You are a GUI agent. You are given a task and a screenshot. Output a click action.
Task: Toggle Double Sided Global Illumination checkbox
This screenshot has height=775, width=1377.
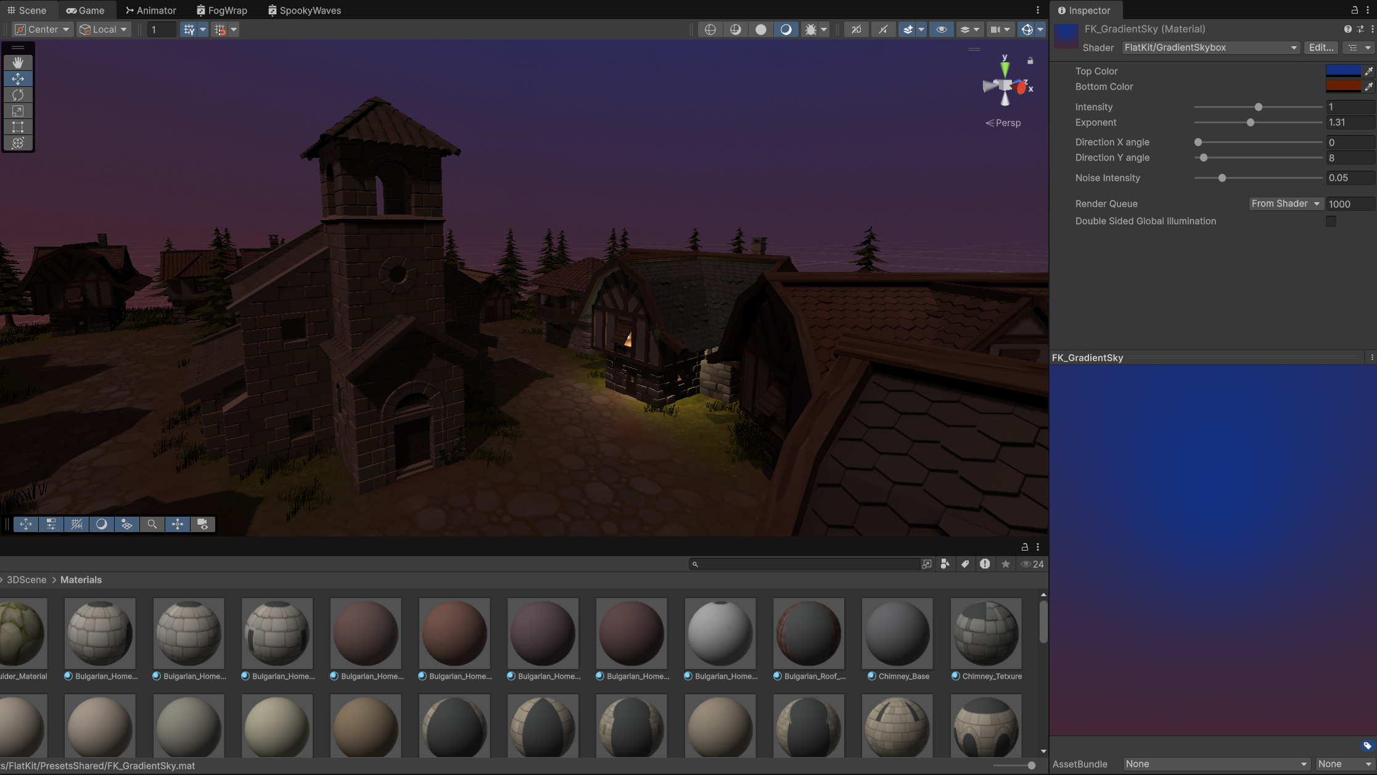pos(1331,221)
